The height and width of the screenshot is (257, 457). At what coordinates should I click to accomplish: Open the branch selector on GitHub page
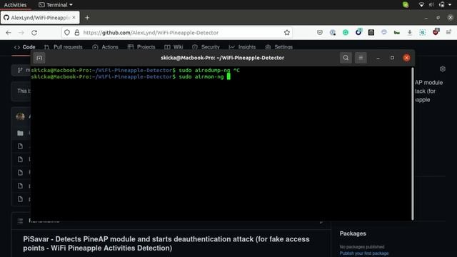point(21,70)
